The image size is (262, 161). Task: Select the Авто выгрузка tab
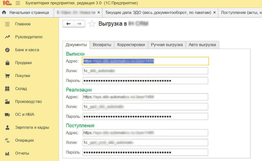pyautogui.click(x=202, y=45)
